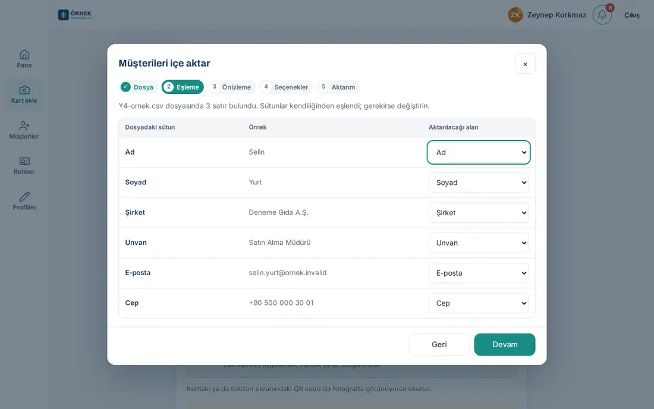Select the sample phone +90 500 000 30 01
The width and height of the screenshot is (654, 409).
point(281,303)
